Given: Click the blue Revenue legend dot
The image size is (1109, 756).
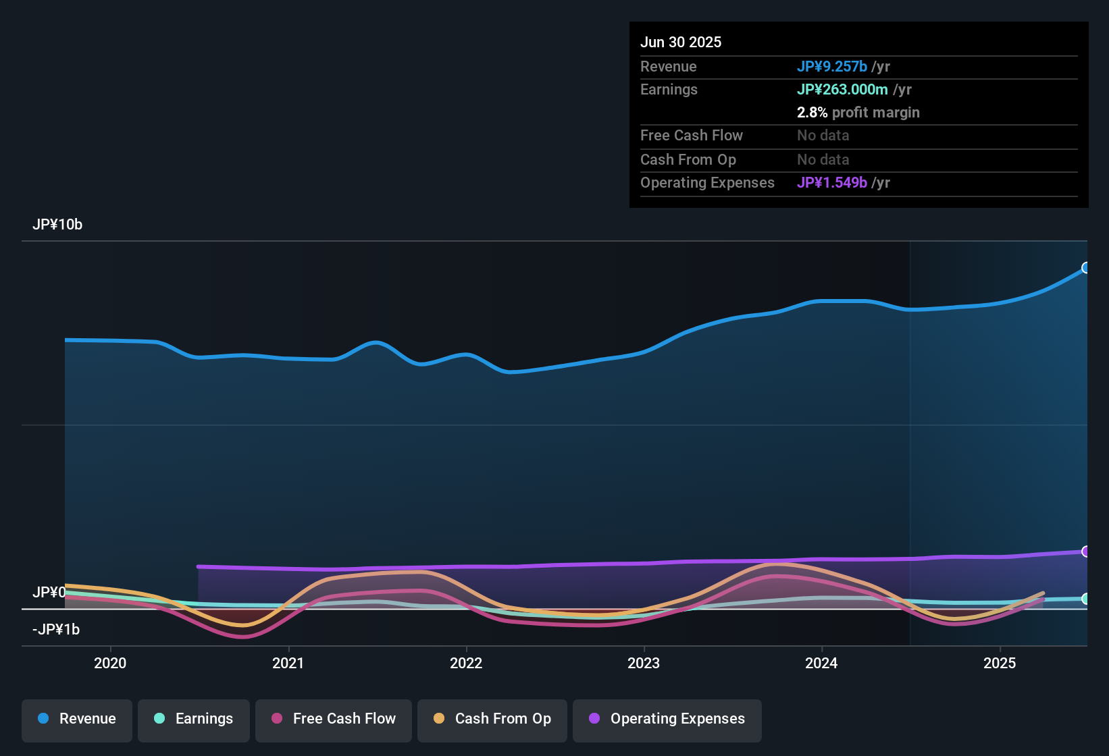Looking at the screenshot, I should [43, 719].
